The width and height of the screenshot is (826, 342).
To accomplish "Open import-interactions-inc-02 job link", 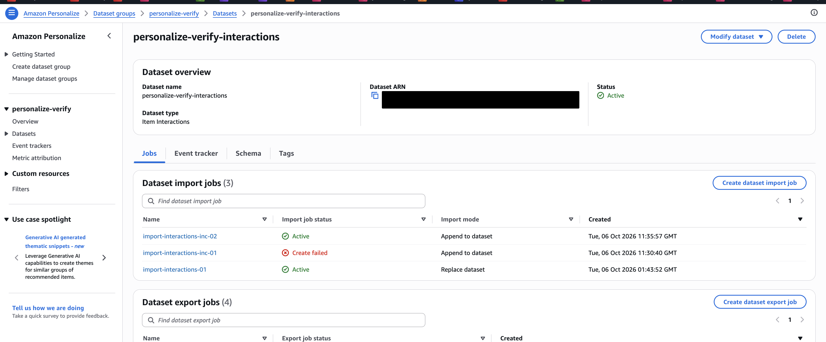I will click(180, 236).
